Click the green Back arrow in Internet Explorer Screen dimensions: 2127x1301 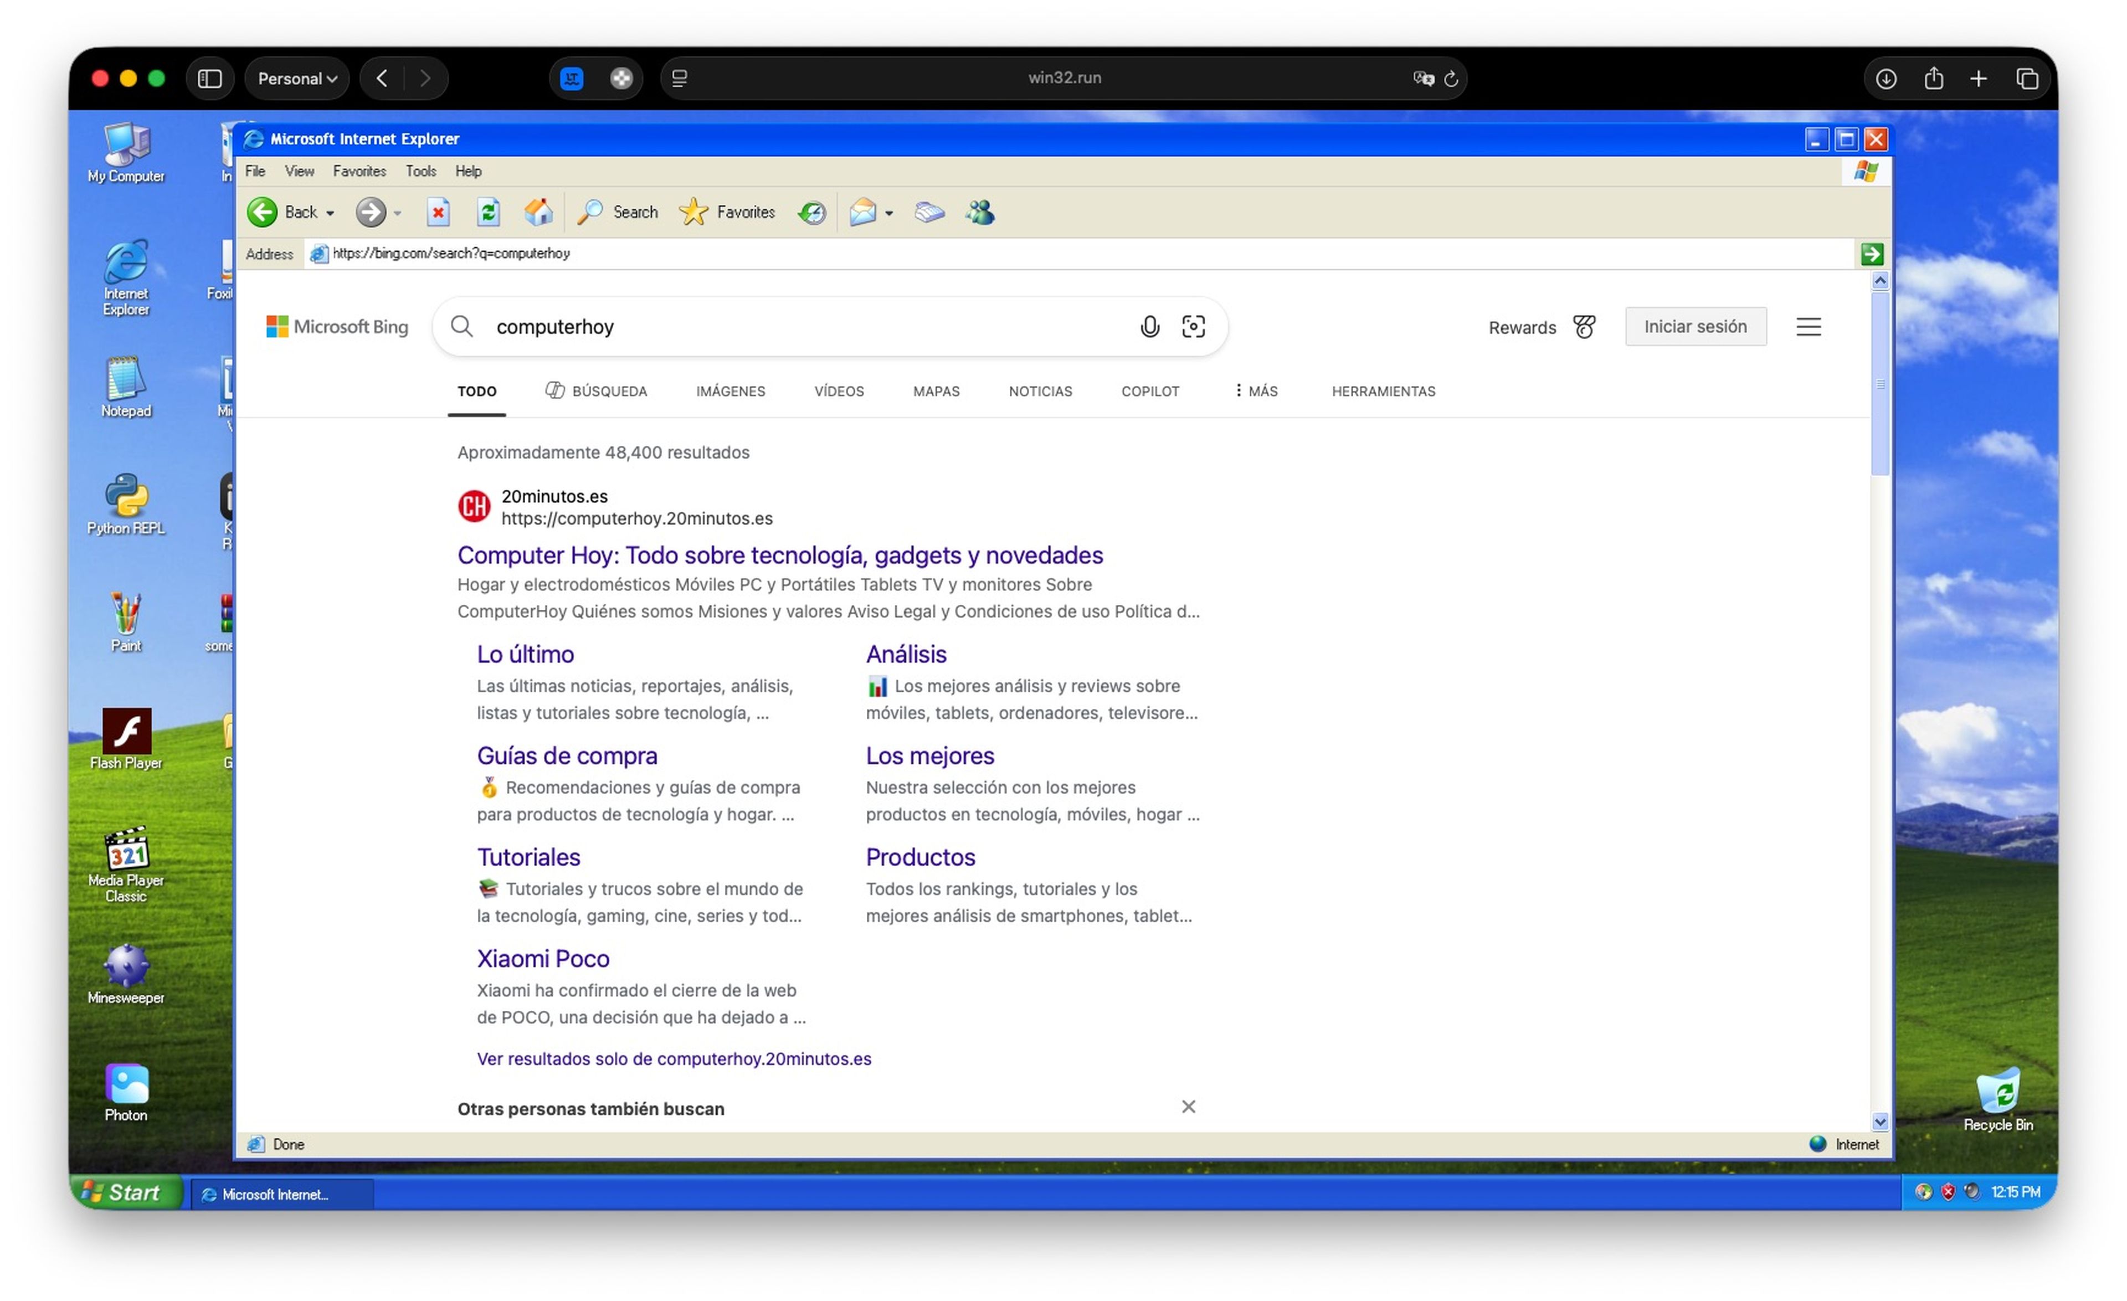point(263,212)
